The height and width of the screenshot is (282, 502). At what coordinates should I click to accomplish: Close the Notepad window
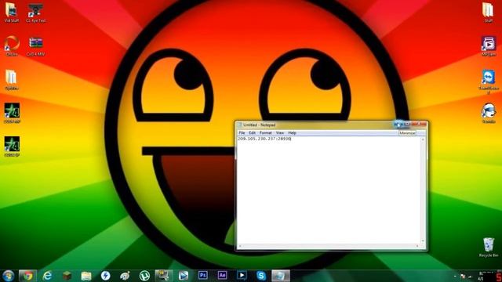click(x=419, y=124)
